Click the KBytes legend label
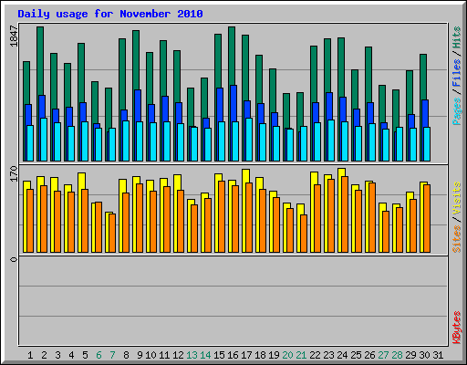Viewport: 467px width, 365px height. coord(457,328)
